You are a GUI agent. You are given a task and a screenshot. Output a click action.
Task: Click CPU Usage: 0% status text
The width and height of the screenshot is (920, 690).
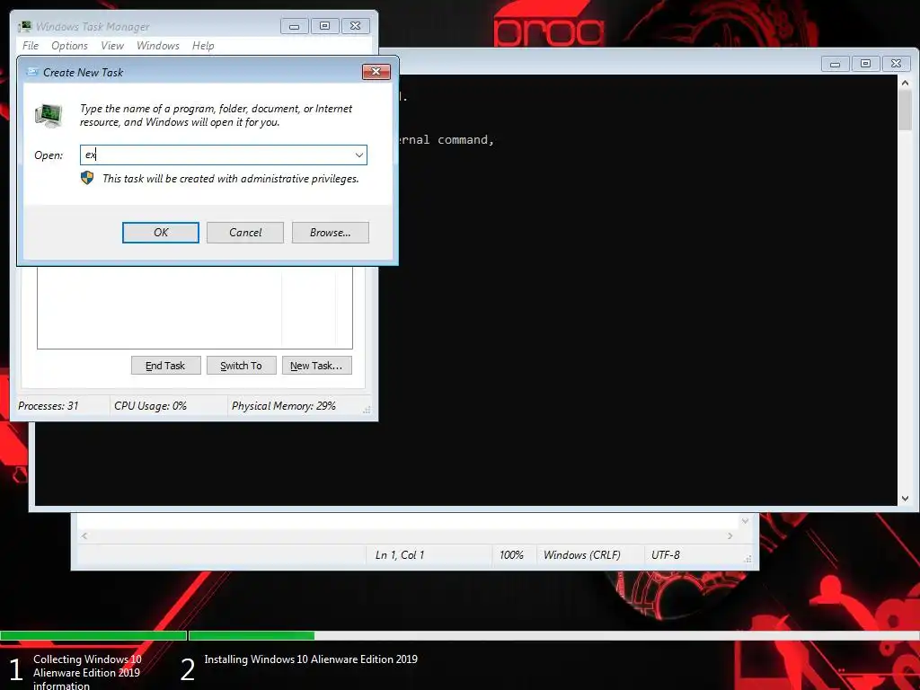point(150,405)
